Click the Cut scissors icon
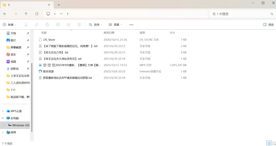 point(26,25)
